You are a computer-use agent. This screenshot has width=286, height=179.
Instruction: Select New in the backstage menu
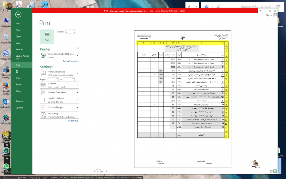(x=18, y=30)
